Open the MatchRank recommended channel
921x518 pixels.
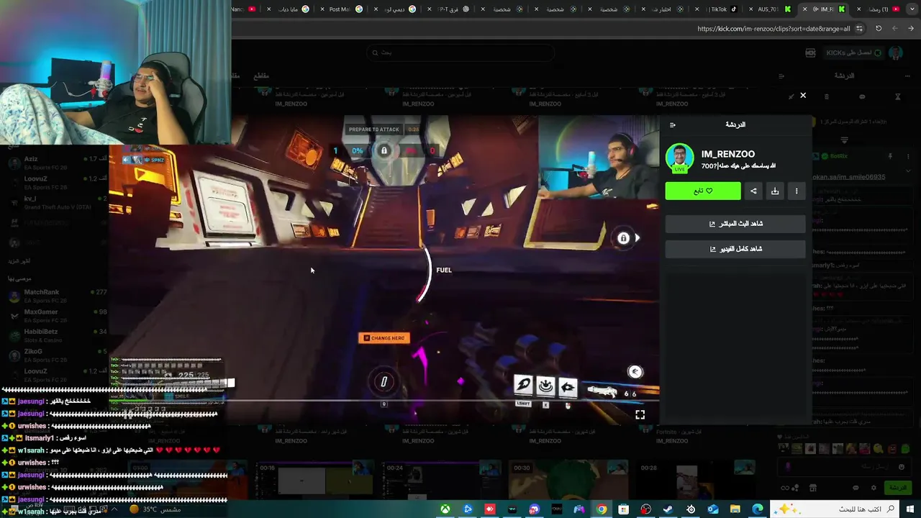click(x=58, y=296)
